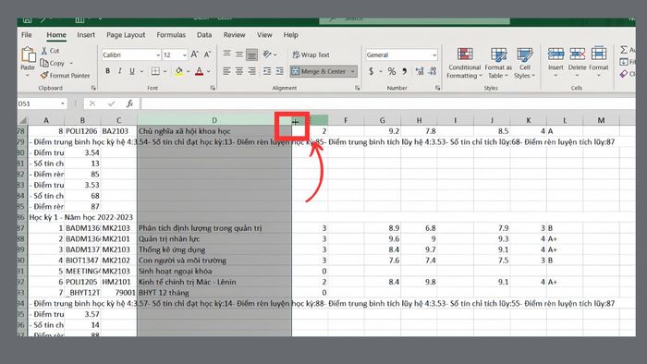Open Merge & Center dropdown arrow

(352, 71)
